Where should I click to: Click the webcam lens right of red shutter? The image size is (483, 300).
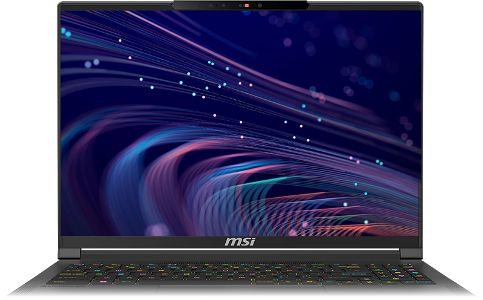click(x=260, y=5)
